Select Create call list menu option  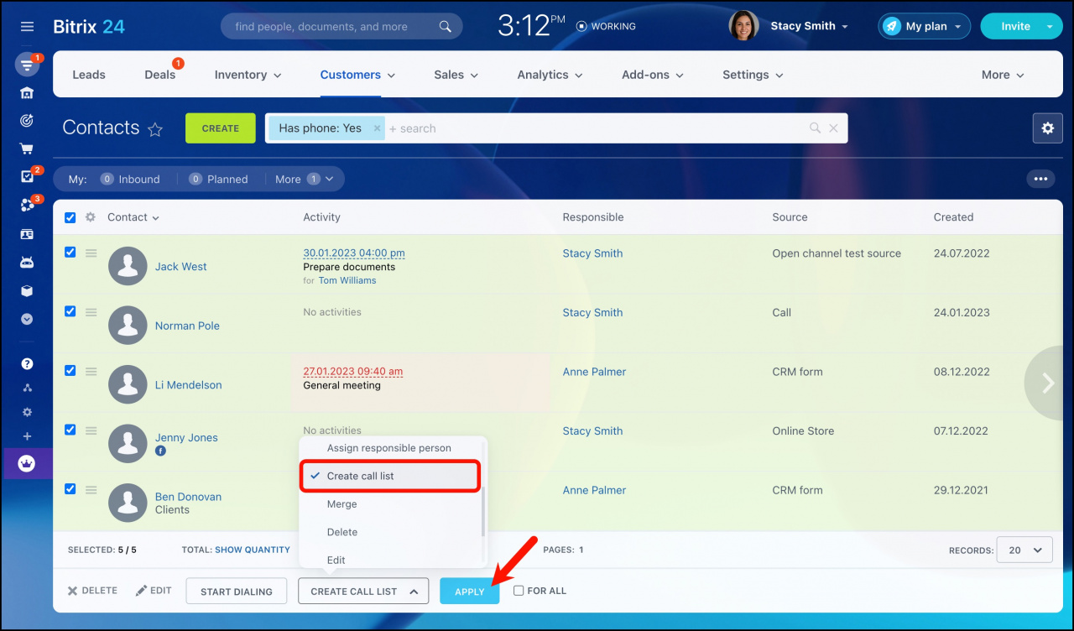[390, 476]
